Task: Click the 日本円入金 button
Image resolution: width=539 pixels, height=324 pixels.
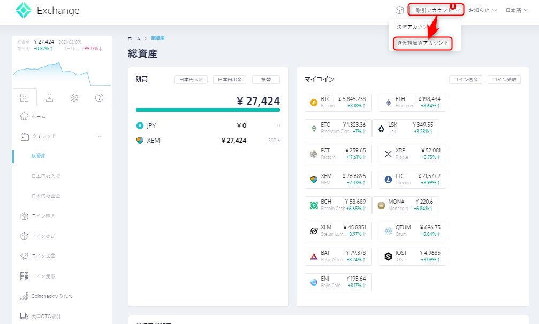Action: pyautogui.click(x=191, y=80)
